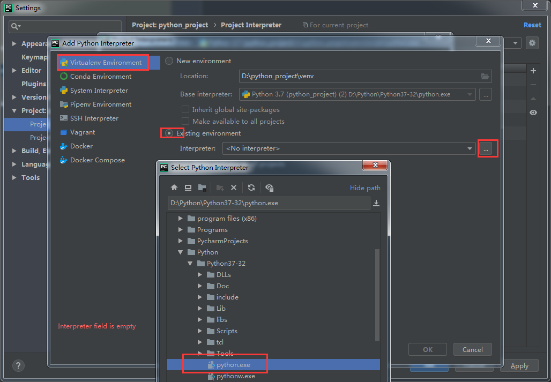The image size is (551, 382).
Task: Select the libs folder row
Action: [273, 319]
